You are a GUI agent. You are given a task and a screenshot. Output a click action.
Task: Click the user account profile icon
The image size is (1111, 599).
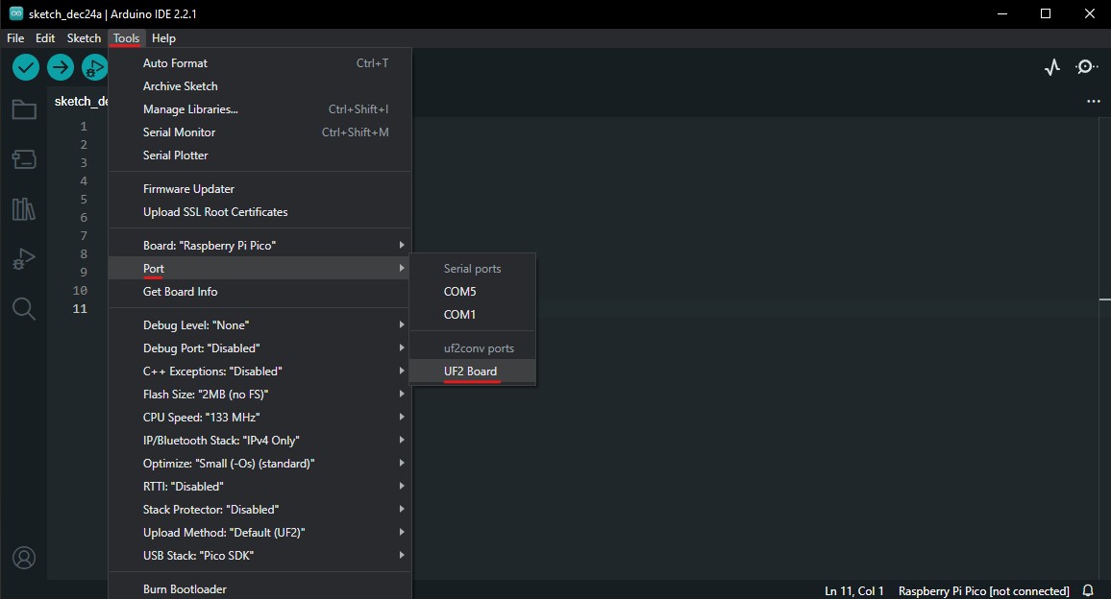click(24, 558)
